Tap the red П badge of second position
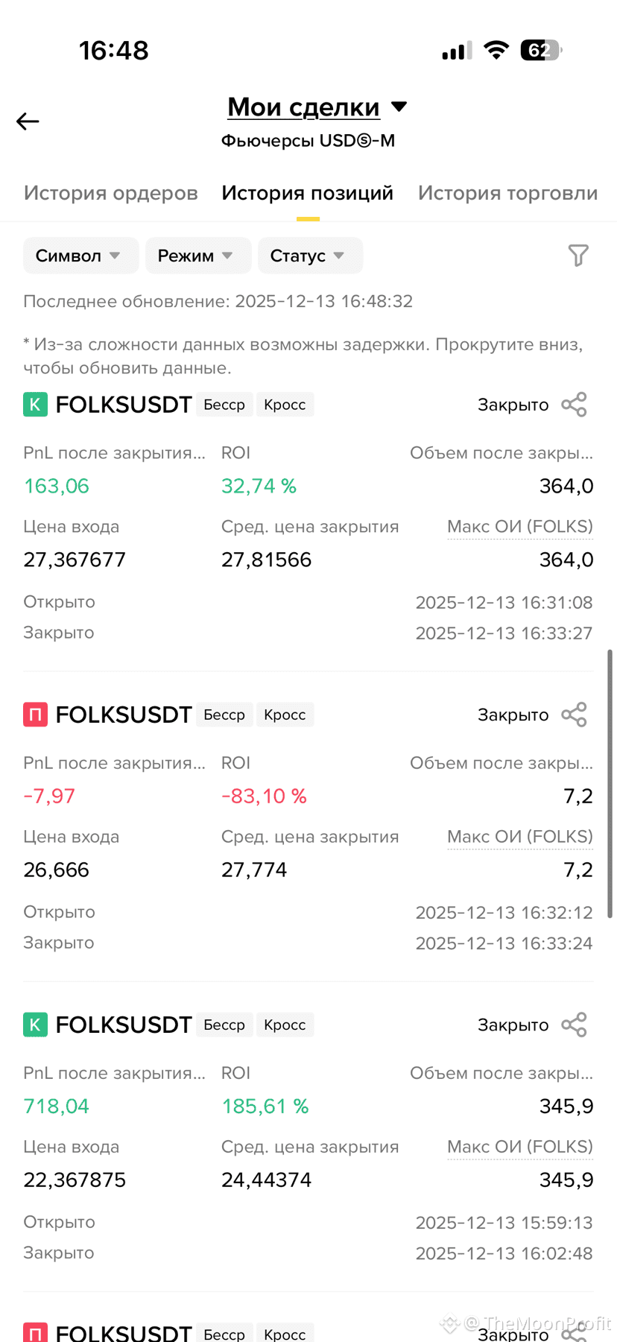 (35, 715)
